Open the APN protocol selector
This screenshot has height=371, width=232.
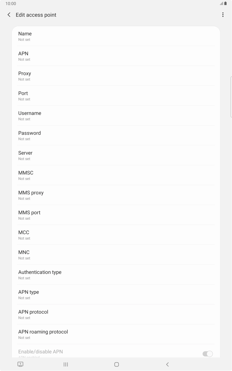click(x=116, y=314)
